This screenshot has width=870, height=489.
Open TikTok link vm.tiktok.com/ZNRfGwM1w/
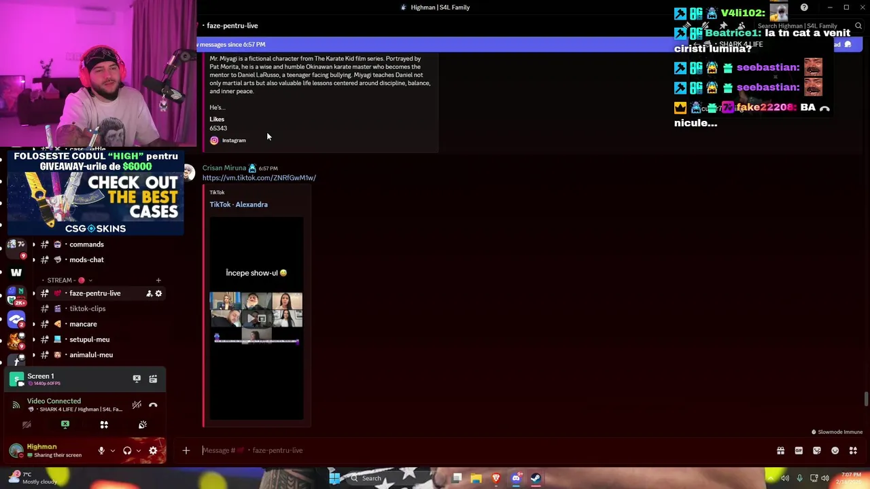point(259,178)
